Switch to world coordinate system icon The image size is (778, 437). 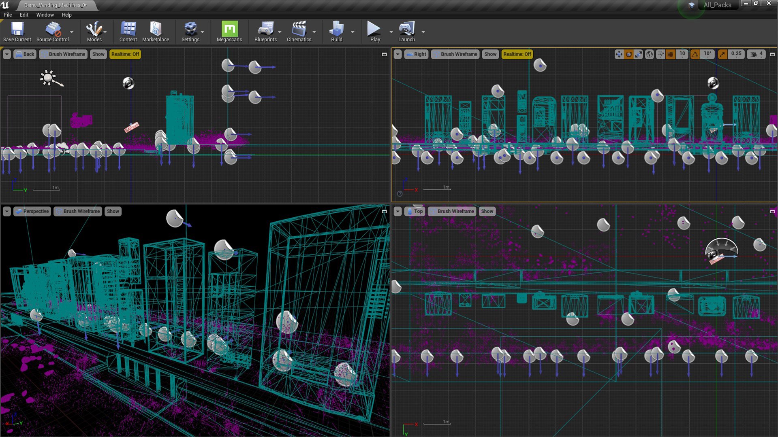650,54
